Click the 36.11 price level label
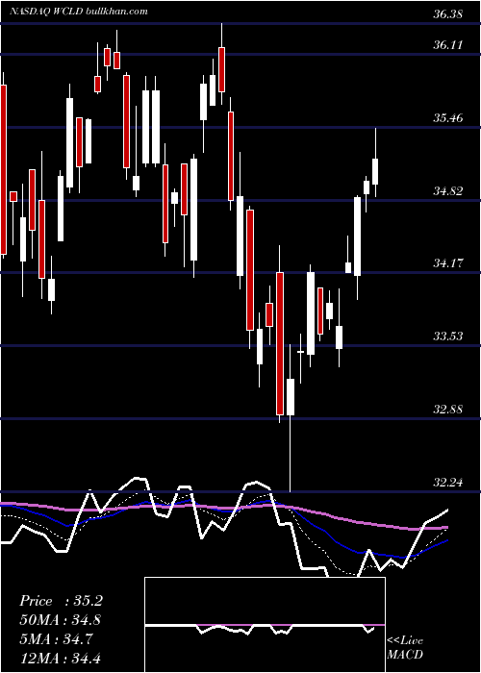The image size is (481, 673). coord(448,44)
